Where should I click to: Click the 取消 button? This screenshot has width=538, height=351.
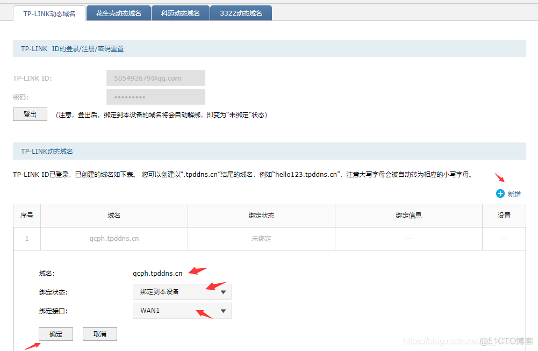pyautogui.click(x=99, y=334)
